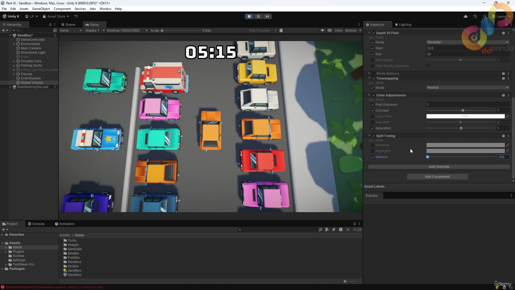Click Project panel create plus button
The image size is (515, 290).
tap(4, 230)
